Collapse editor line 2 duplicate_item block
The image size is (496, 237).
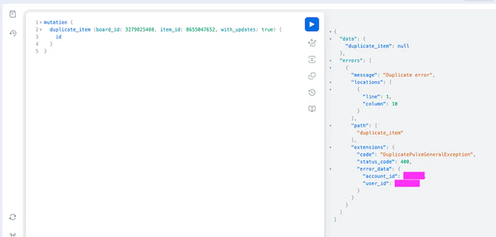41,30
